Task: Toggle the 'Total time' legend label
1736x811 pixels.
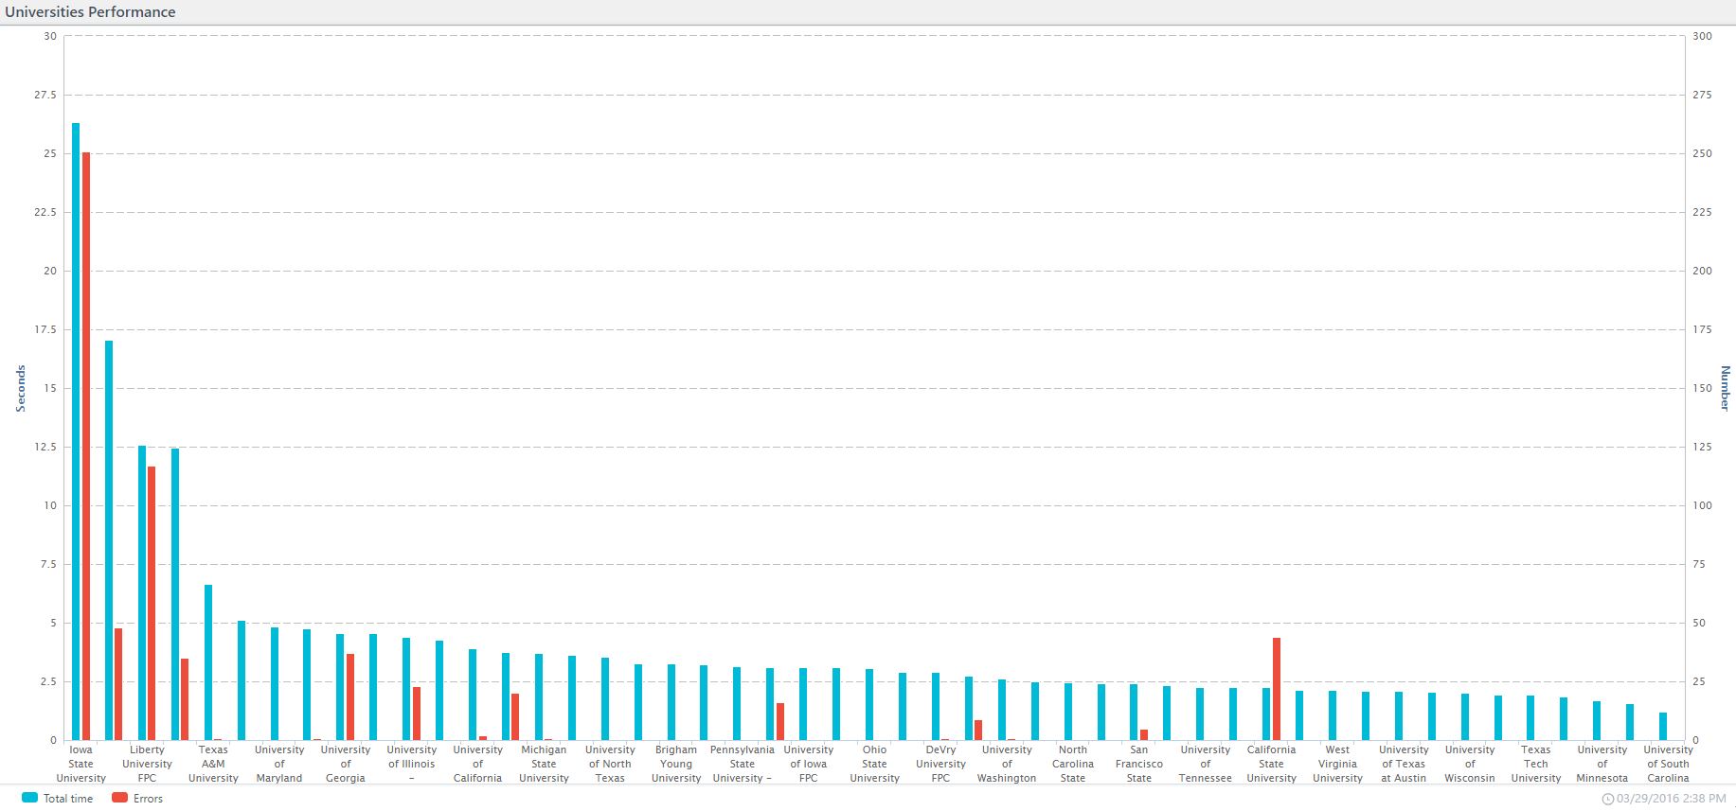Action: 68,799
